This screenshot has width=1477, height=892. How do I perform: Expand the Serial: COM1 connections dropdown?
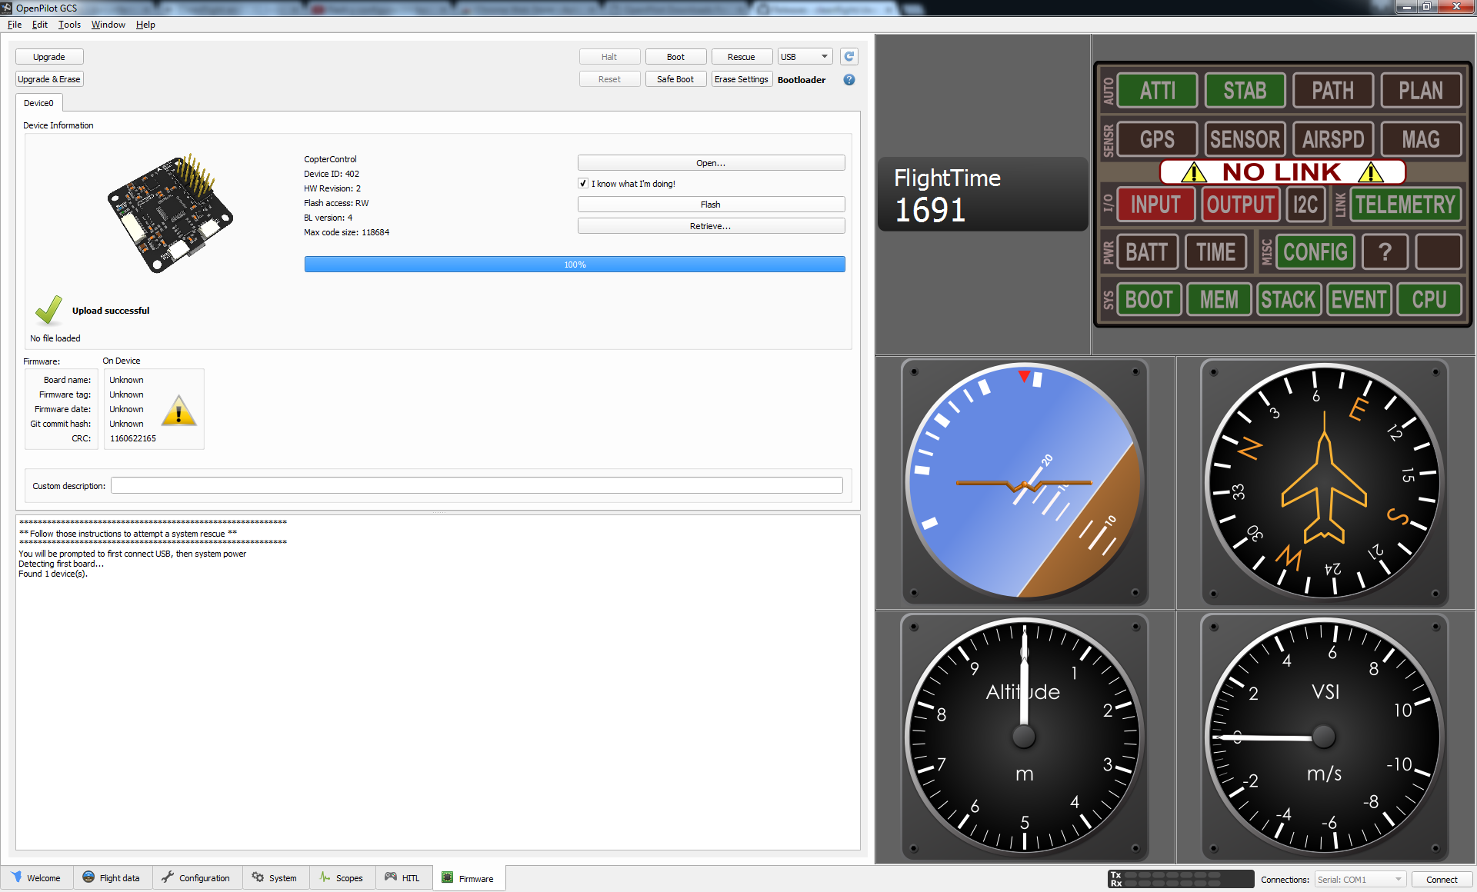[x=1359, y=880]
